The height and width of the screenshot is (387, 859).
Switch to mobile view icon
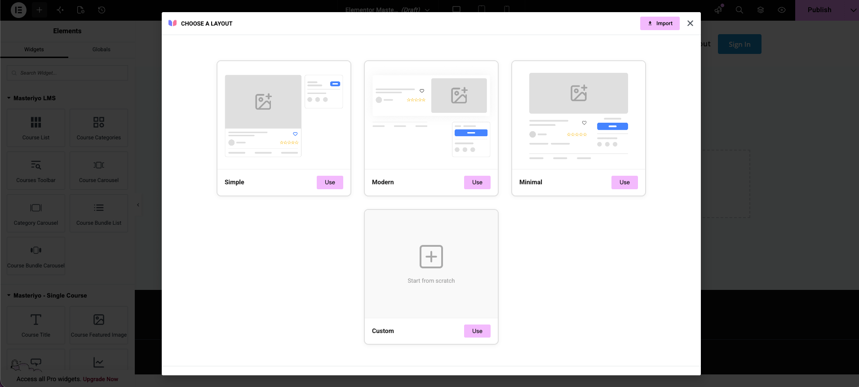coord(507,9)
